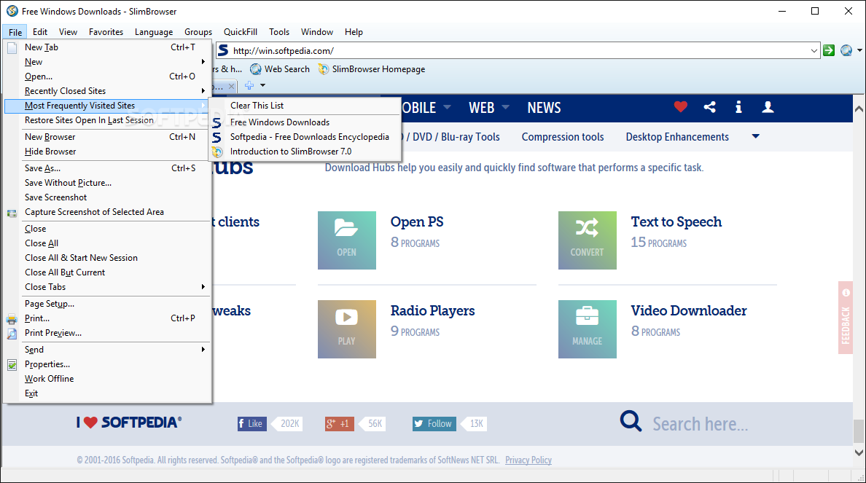Select Clear This List in submenu
This screenshot has height=483, width=866.
click(305, 106)
